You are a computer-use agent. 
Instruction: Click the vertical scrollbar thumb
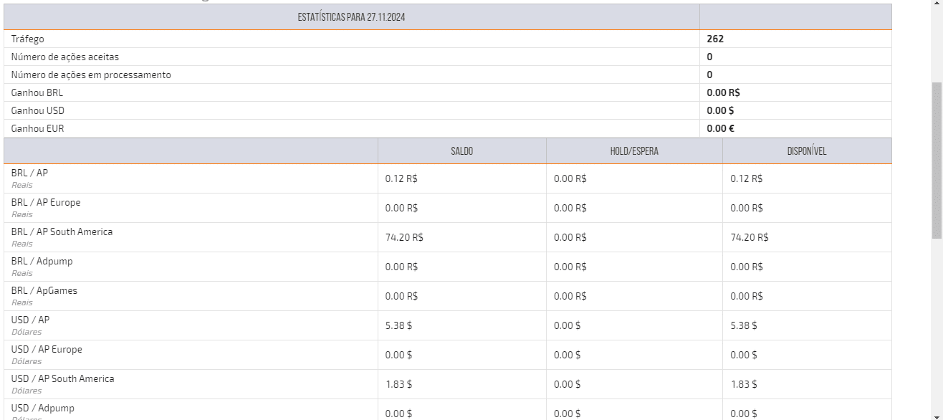click(x=937, y=159)
